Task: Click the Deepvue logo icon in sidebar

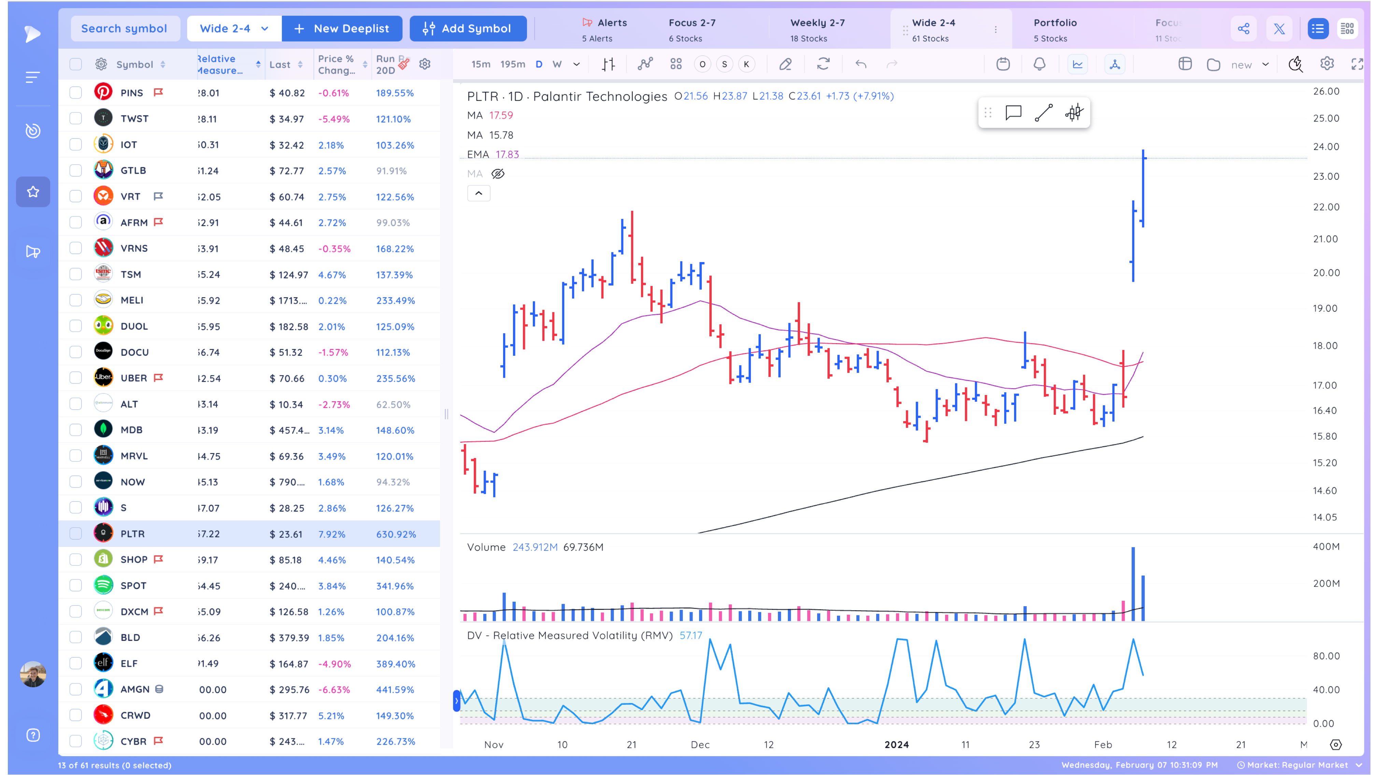Action: click(x=33, y=34)
